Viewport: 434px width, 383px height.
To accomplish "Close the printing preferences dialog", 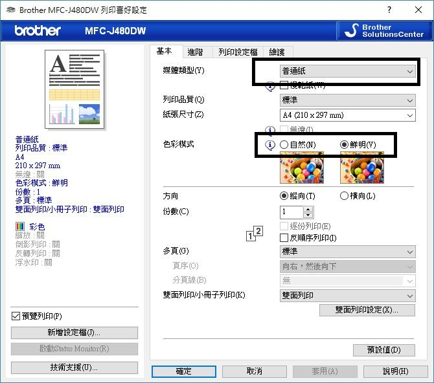I will pyautogui.click(x=418, y=10).
